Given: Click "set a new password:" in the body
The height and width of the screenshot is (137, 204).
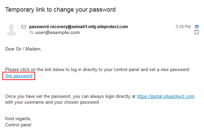Looking at the screenshot, I should pos(170,70).
